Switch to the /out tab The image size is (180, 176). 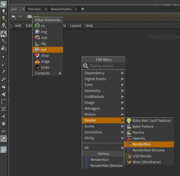click(x=14, y=9)
